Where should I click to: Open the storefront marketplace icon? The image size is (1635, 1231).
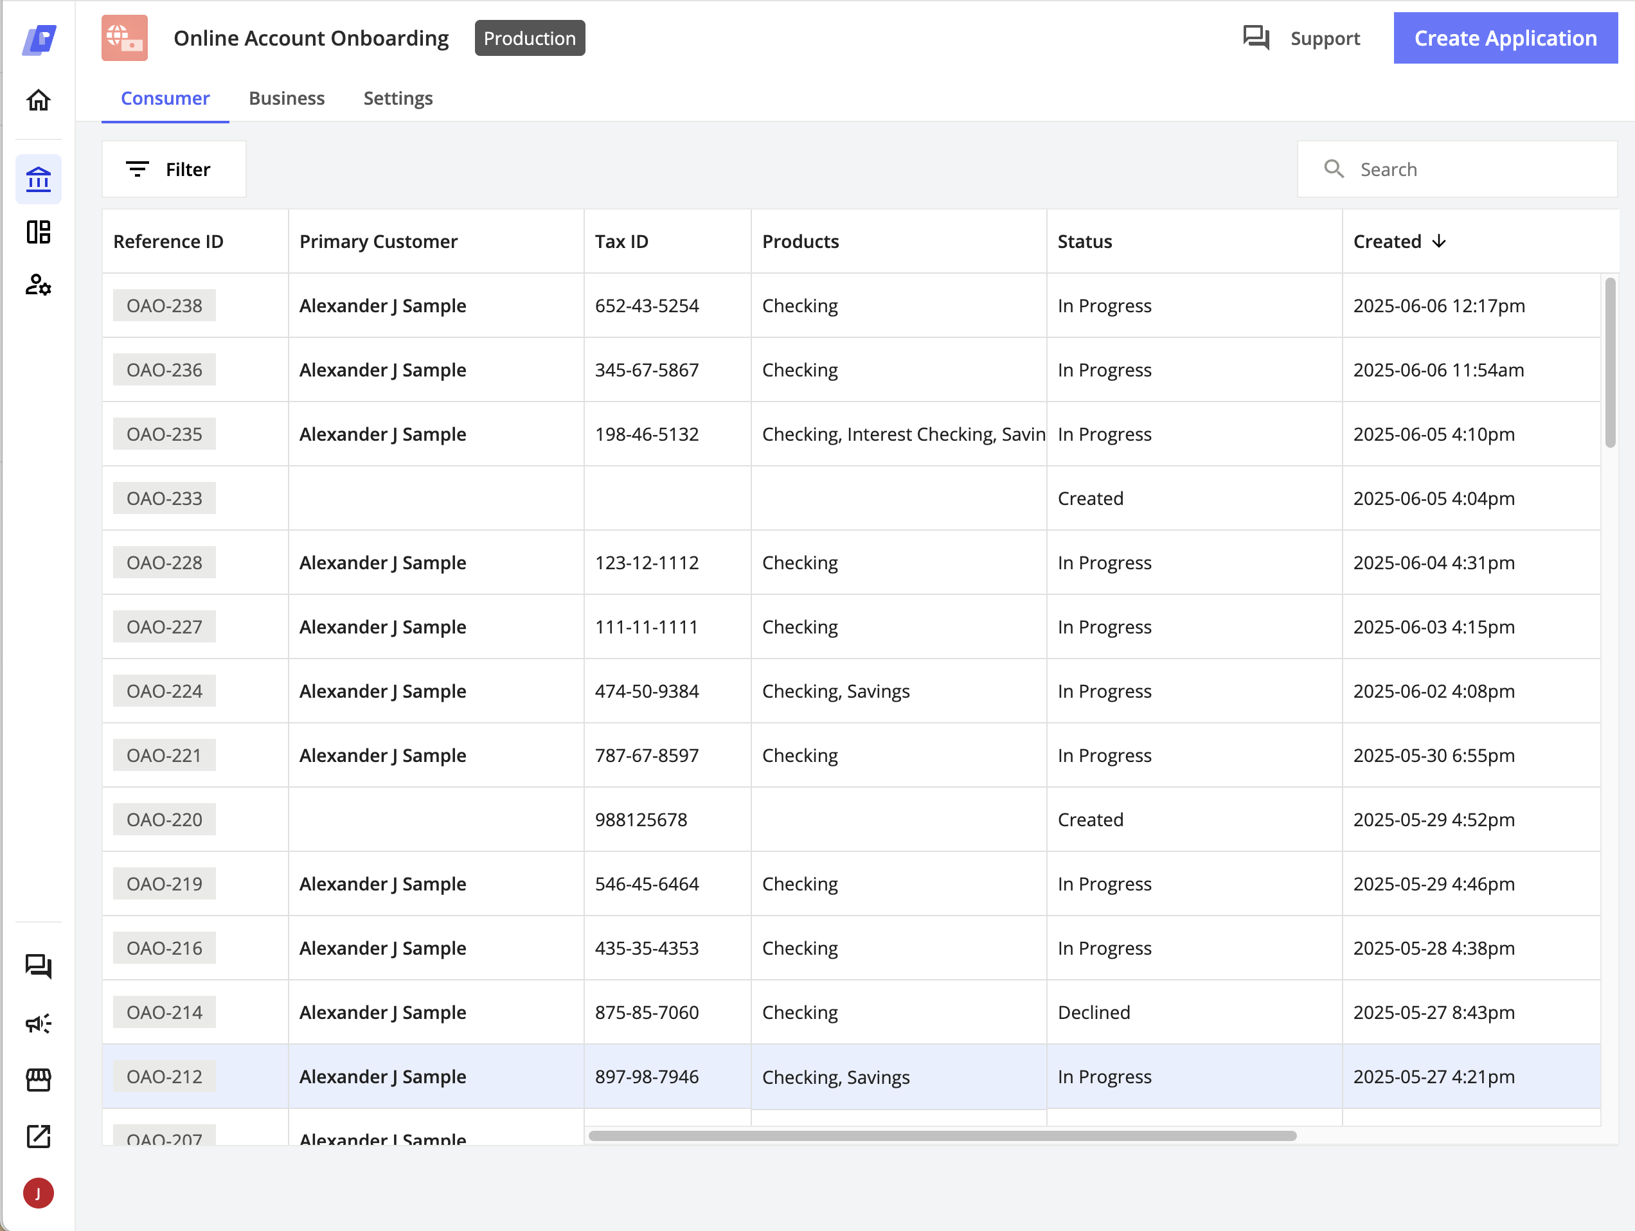(39, 1079)
